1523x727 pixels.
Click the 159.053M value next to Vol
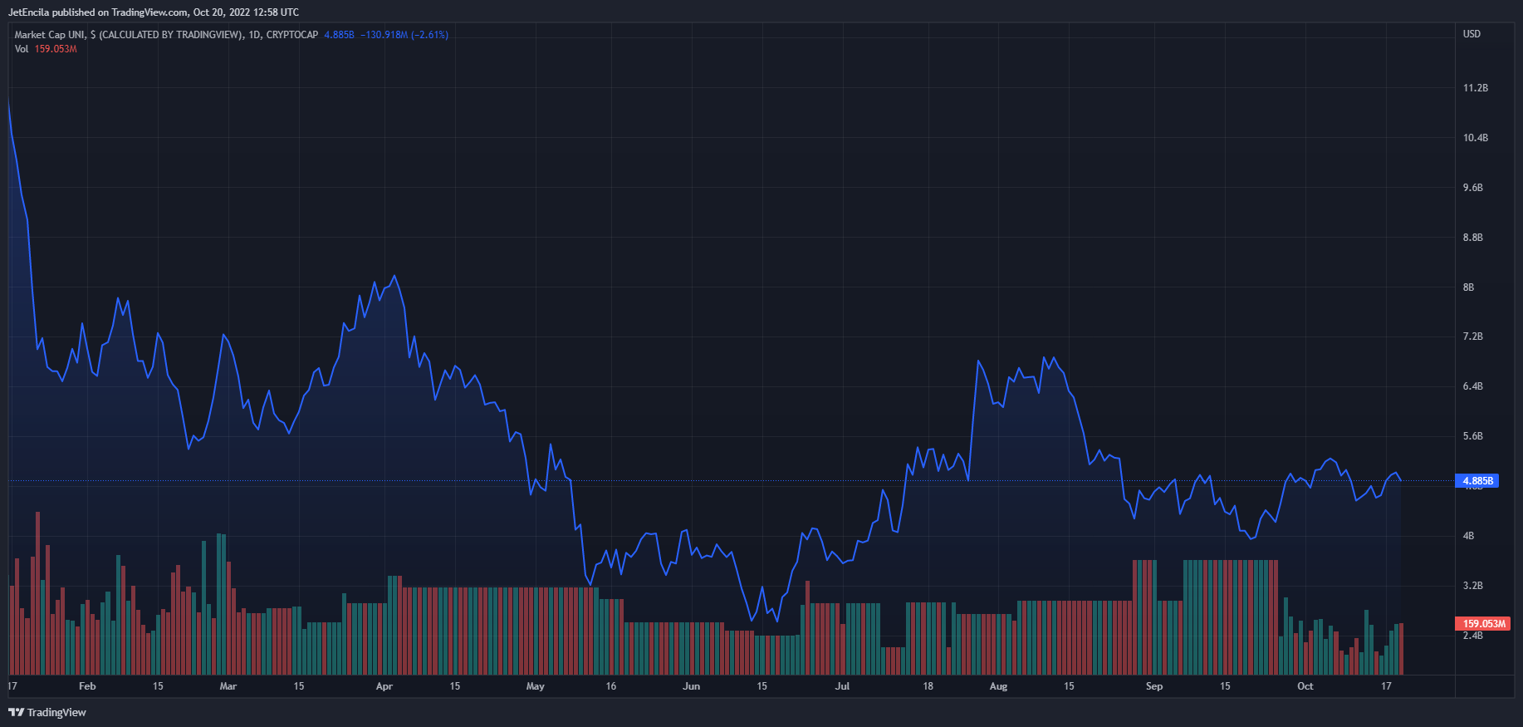(x=56, y=49)
